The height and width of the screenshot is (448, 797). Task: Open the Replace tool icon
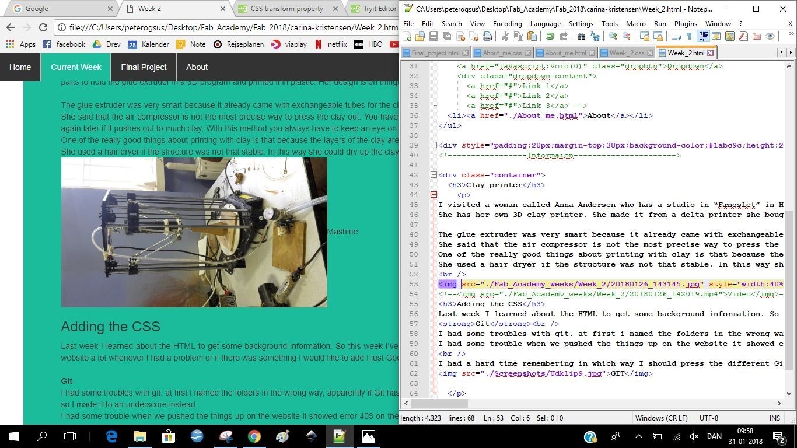(x=595, y=36)
